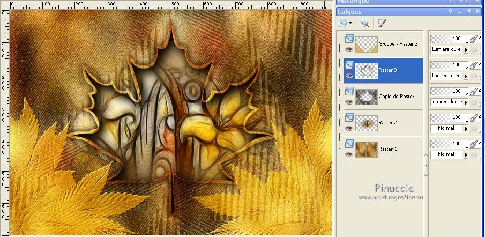Viewport: 485px width, 237px height.
Task: Open Lumière douce blend mode dropdown
Action: point(466,102)
